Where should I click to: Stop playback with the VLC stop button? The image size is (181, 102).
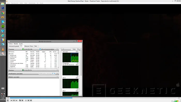pyautogui.click(x=14, y=100)
